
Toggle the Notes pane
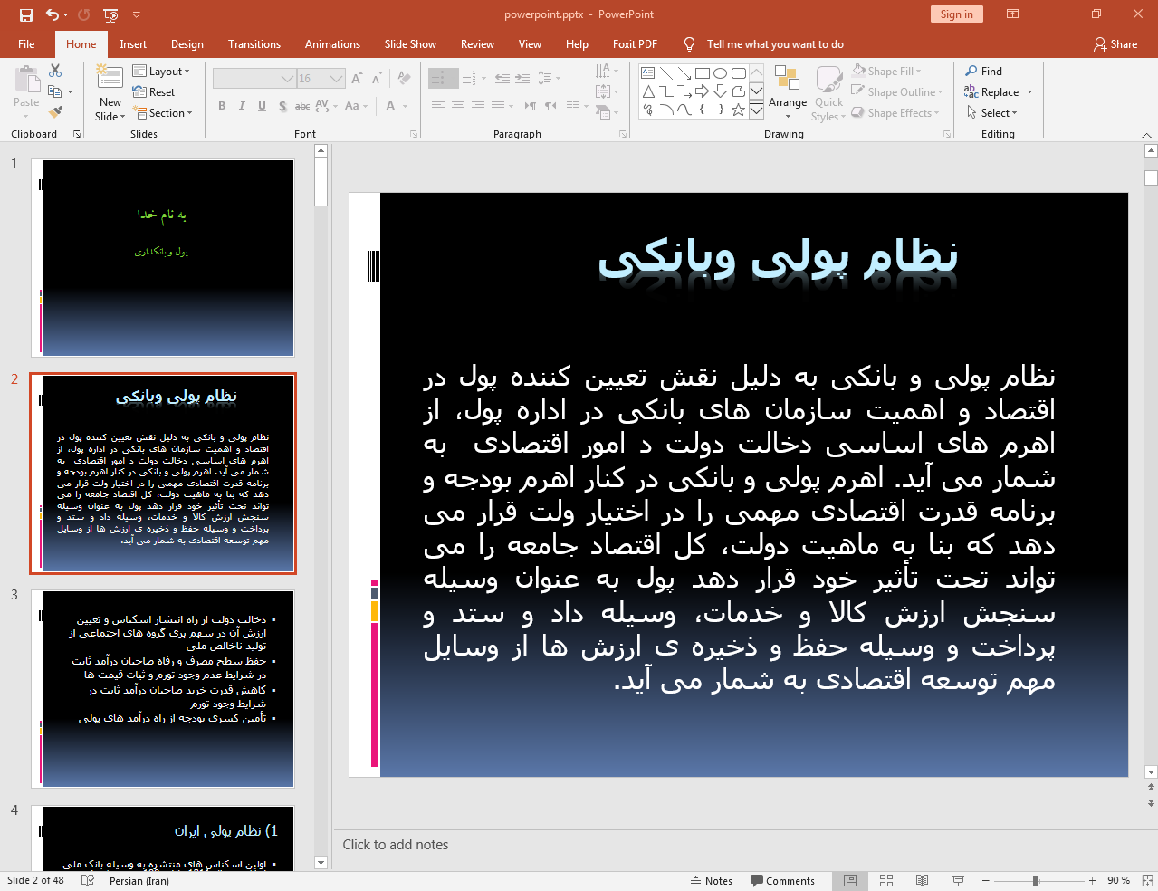pyautogui.click(x=712, y=881)
